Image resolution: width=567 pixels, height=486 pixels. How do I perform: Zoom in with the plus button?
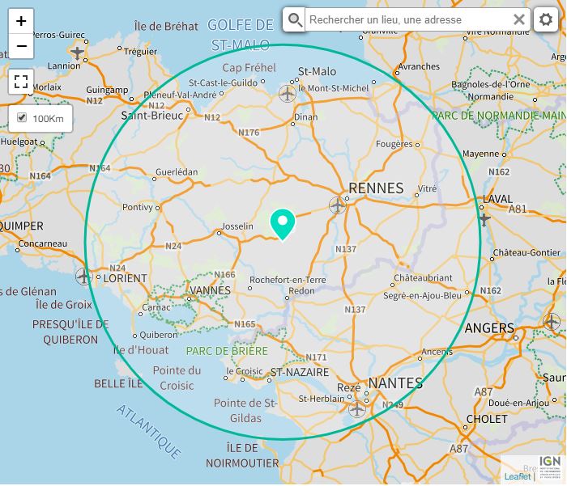point(21,21)
